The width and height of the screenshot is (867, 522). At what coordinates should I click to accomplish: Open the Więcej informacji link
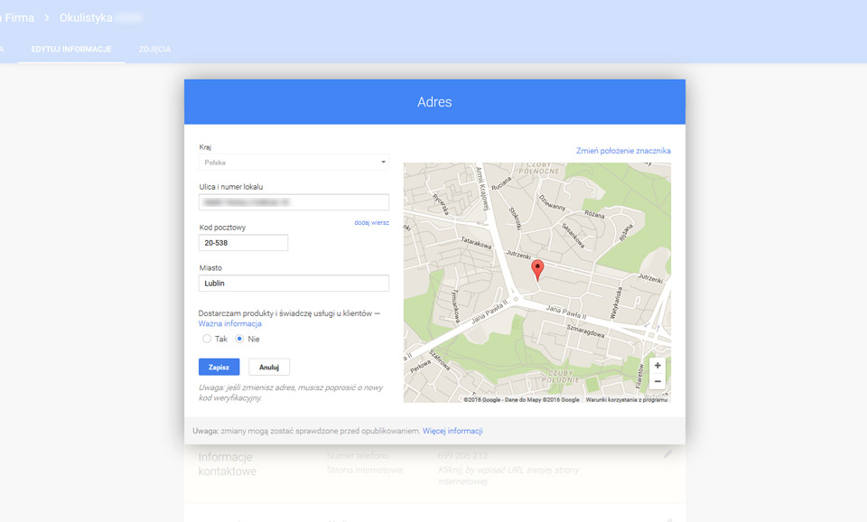click(x=452, y=431)
